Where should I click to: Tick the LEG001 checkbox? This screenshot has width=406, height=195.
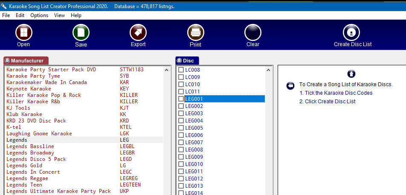(x=181, y=99)
